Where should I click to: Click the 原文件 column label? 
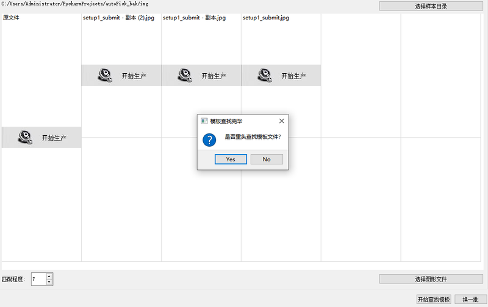pos(11,18)
